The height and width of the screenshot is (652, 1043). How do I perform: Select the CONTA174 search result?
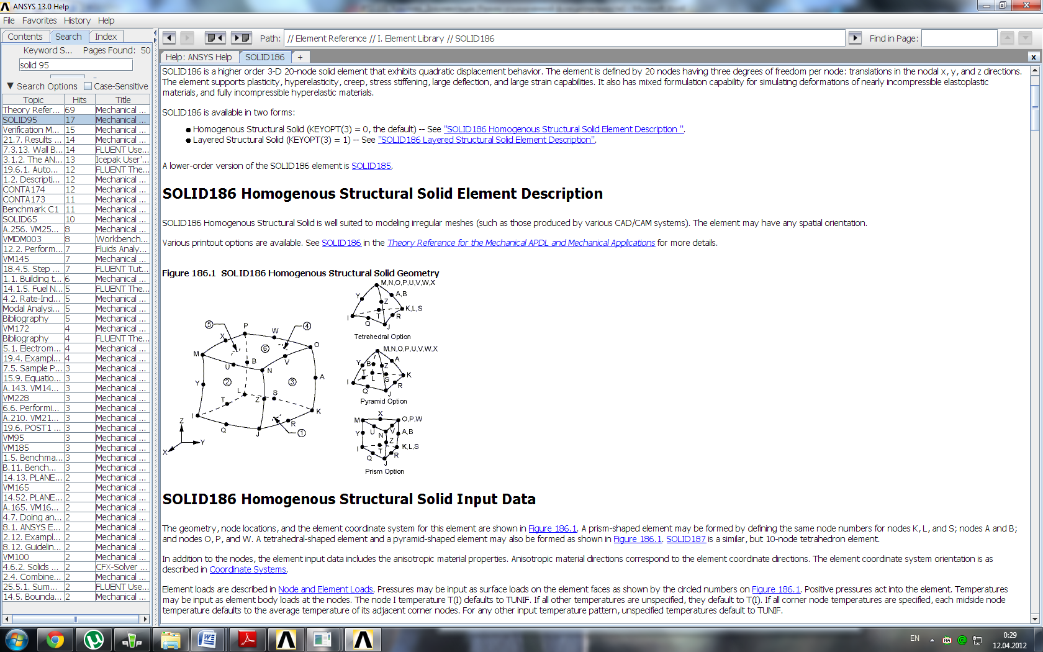pyautogui.click(x=76, y=189)
